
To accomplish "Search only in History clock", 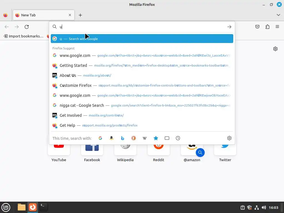I will pos(178,138).
